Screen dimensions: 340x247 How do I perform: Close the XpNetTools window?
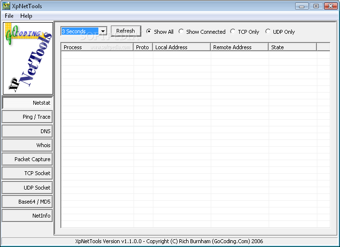pos(330,6)
